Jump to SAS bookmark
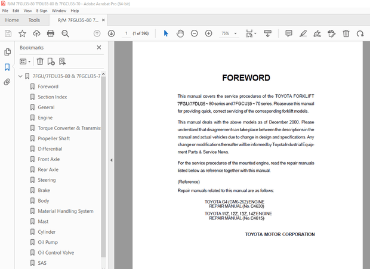The image size is (370, 269). [42, 263]
